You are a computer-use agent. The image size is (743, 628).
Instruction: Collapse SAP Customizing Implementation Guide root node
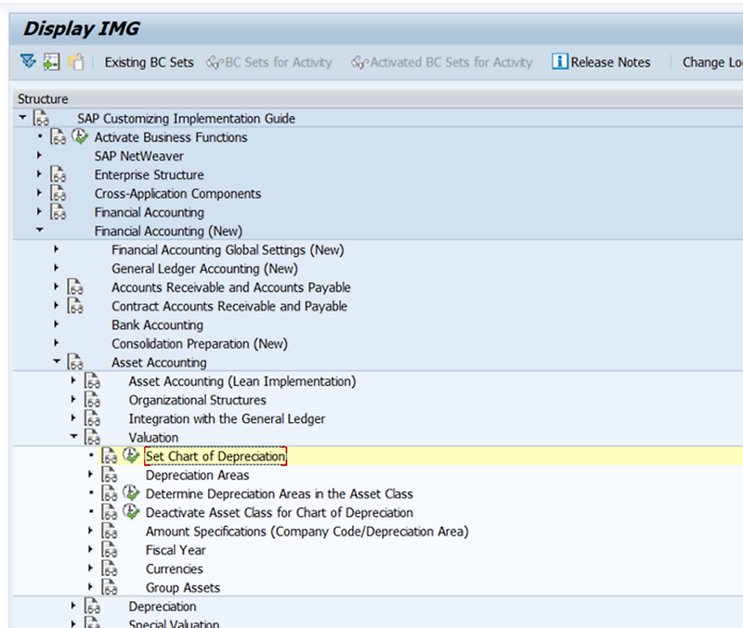point(22,117)
